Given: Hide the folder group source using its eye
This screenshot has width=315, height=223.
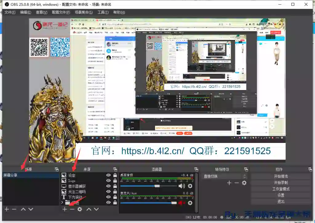Looking at the screenshot, I should 109,202.
